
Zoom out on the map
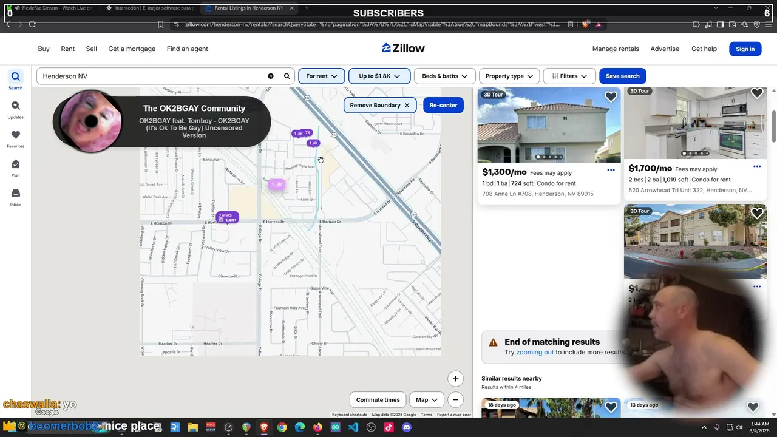click(x=455, y=400)
